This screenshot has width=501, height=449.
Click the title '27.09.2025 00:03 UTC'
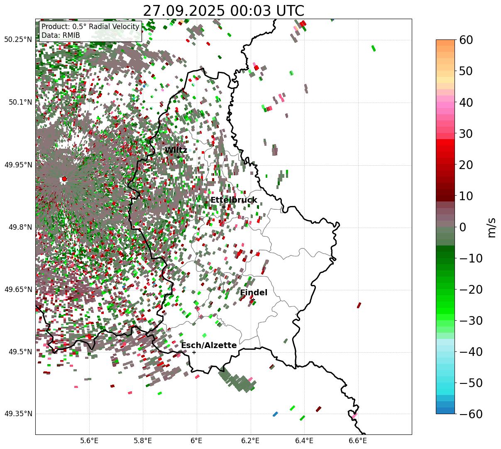223,10
